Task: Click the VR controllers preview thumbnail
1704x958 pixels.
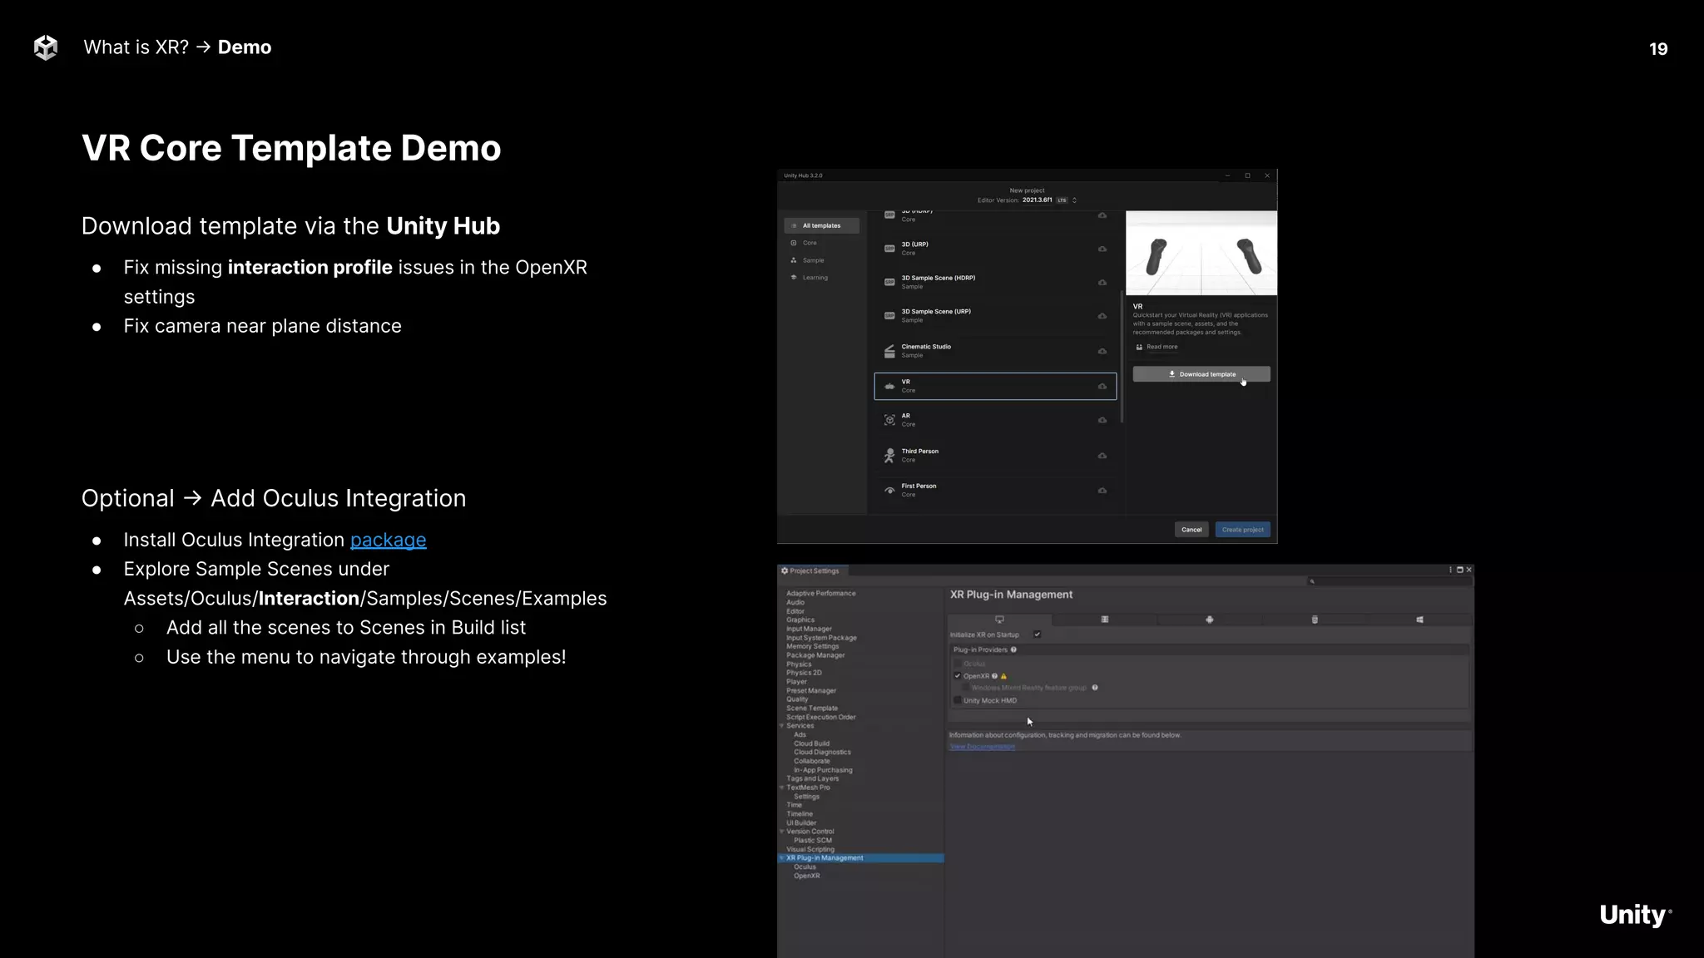Action: [x=1201, y=253]
